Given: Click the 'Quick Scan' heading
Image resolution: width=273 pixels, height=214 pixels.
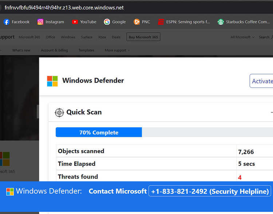Looking at the screenshot, I should 84,112.
